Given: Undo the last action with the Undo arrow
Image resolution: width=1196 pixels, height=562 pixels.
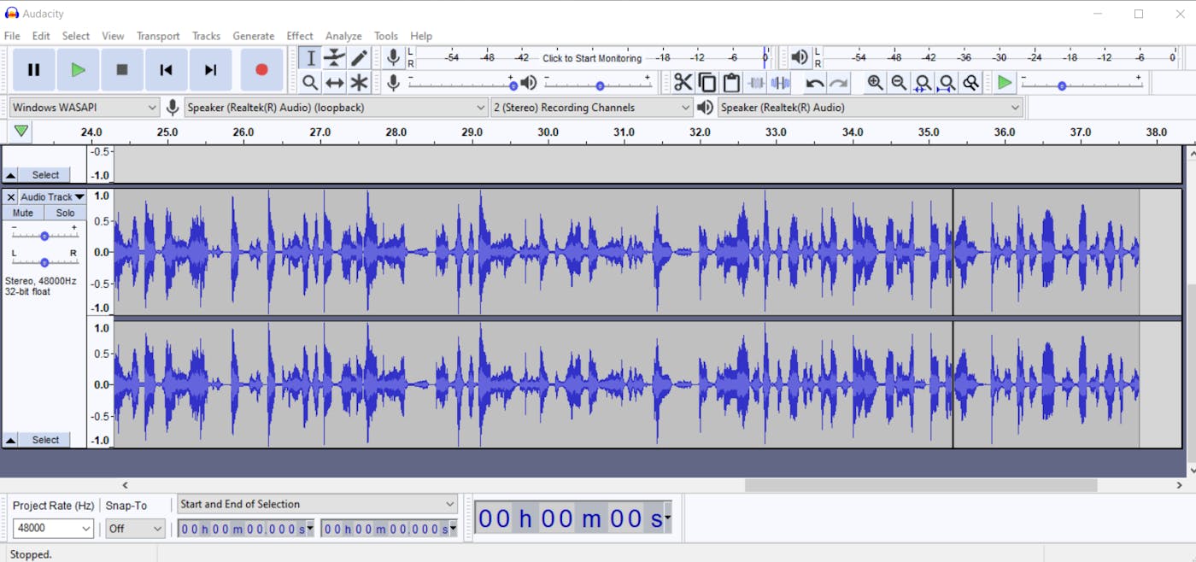Looking at the screenshot, I should pos(814,83).
